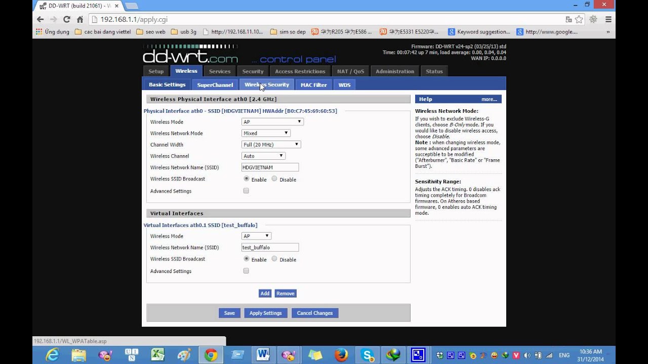Open the ath0 Wireless Mode dropdown
This screenshot has width=648, height=364.
tap(272, 122)
